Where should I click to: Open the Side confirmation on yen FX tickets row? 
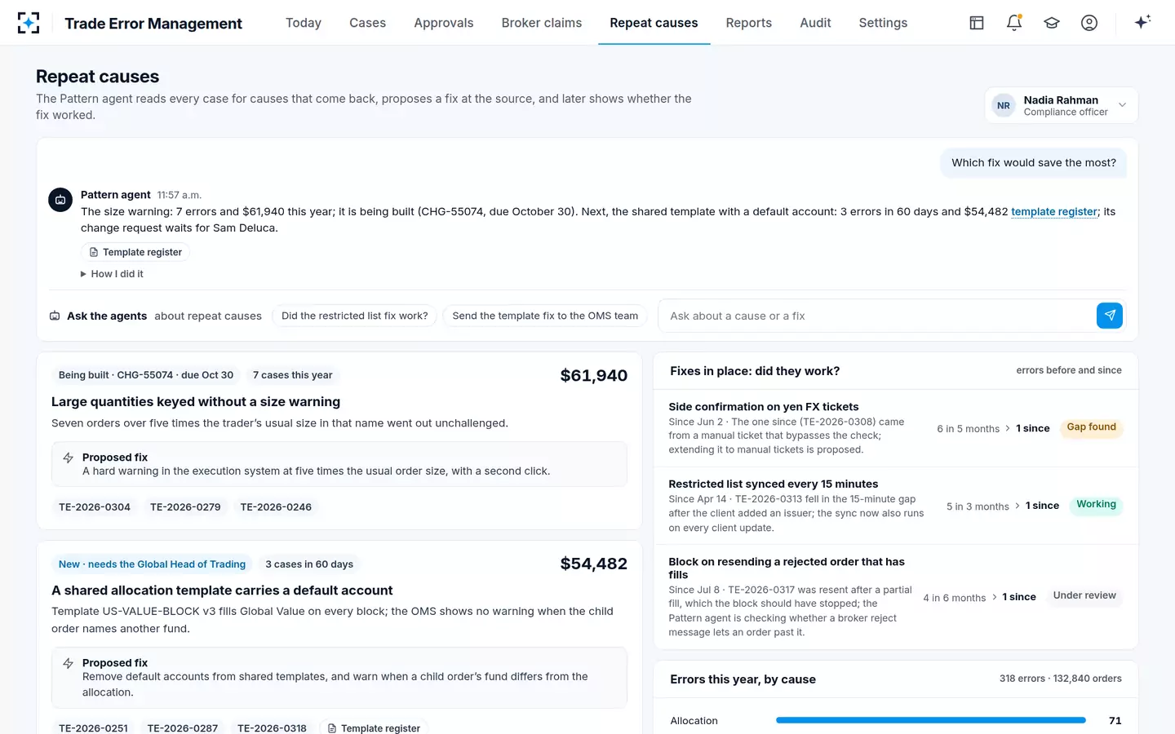pyautogui.click(x=896, y=428)
